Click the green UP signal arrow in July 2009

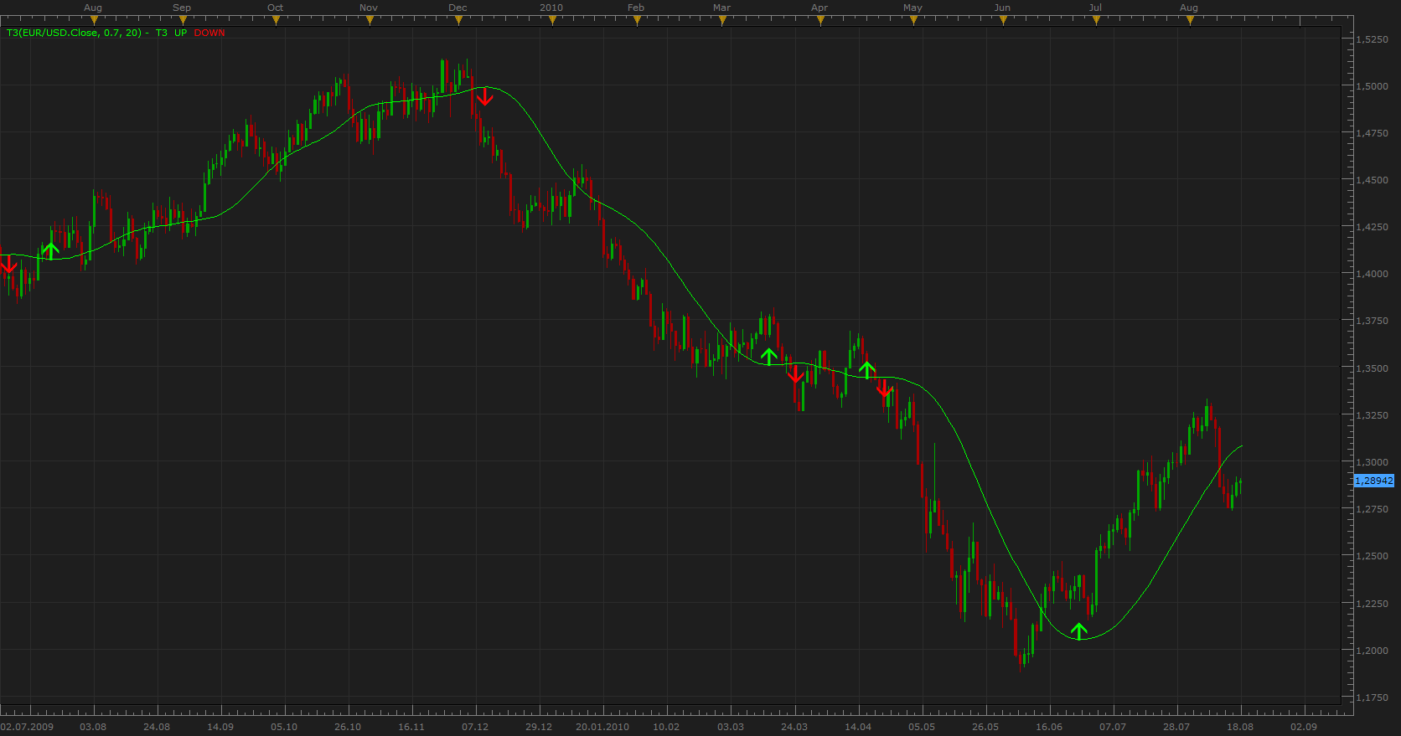[50, 250]
